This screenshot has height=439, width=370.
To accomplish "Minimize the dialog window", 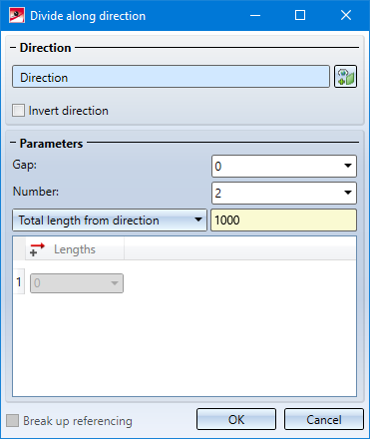I will (255, 15).
